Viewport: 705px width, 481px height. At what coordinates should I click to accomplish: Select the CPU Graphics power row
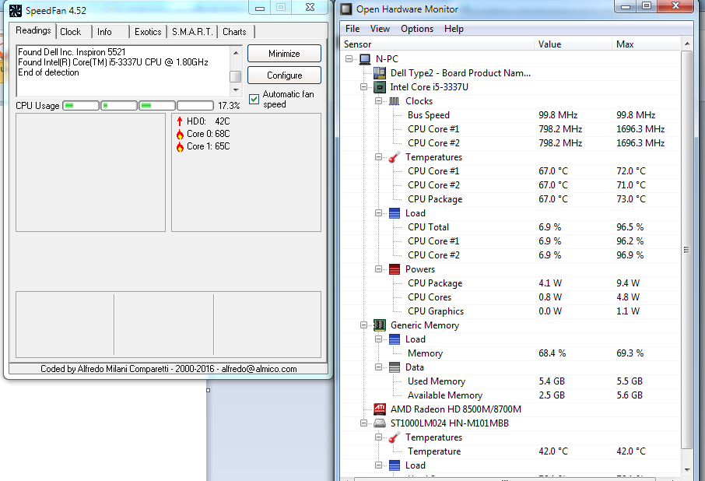click(x=510, y=311)
